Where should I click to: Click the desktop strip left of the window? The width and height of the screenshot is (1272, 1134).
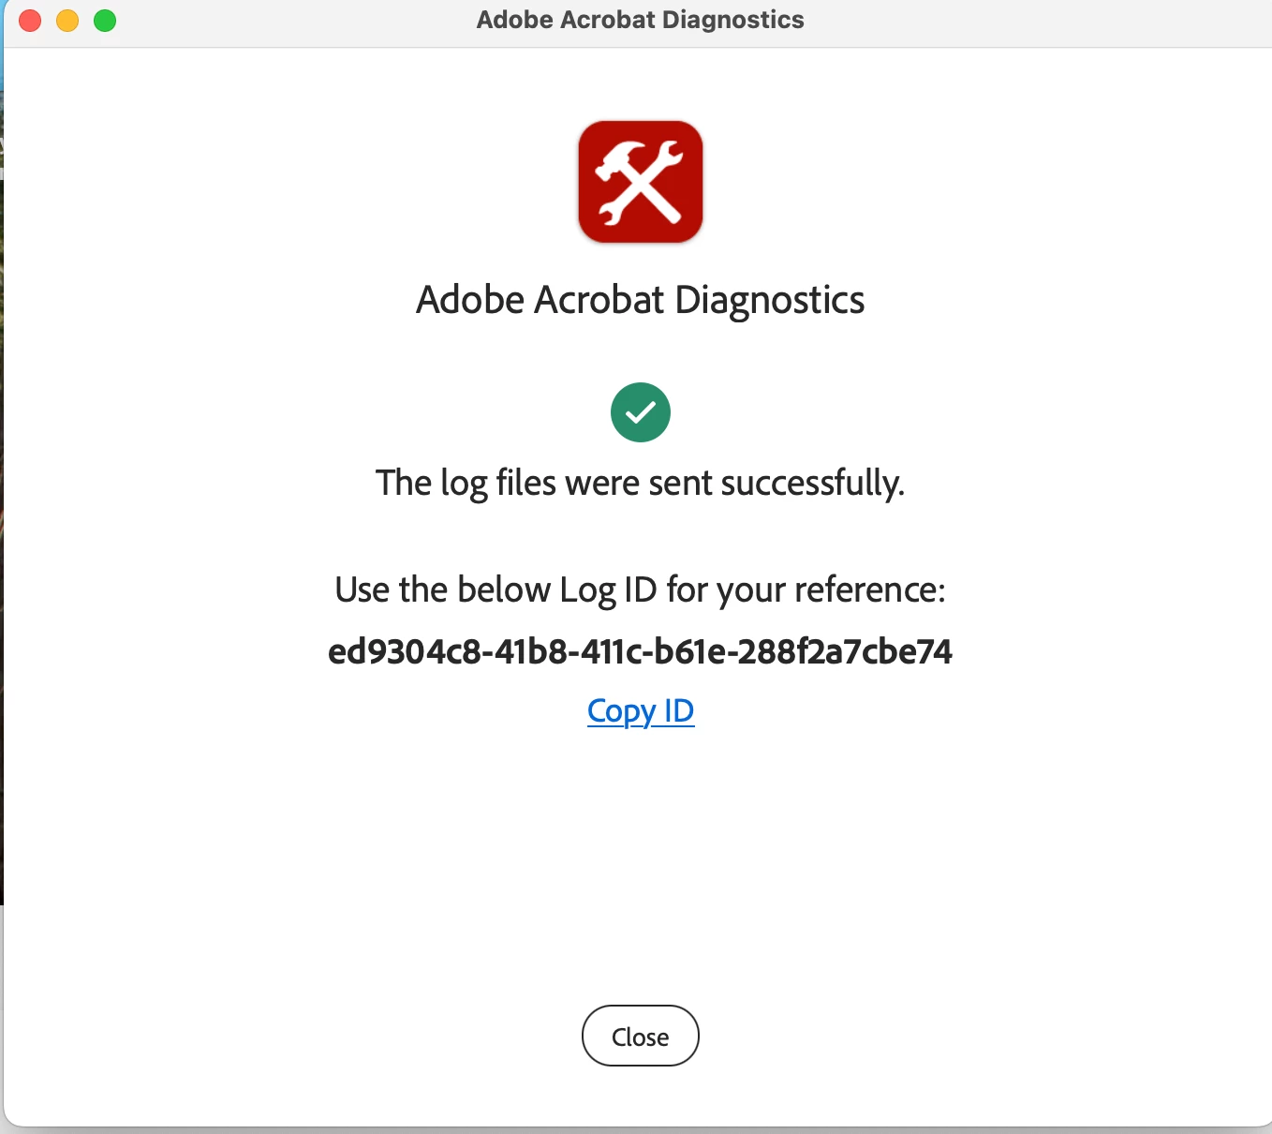coord(1,469)
